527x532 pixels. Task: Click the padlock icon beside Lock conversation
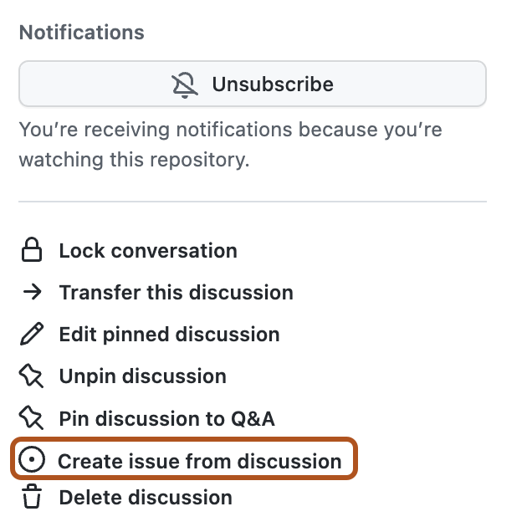coord(32,251)
